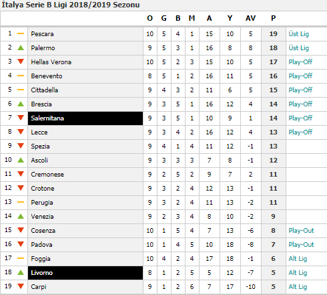Image resolution: width=327 pixels, height=295 pixels.
Task: Open the highlighted Salernitana team row
Action: (85, 118)
